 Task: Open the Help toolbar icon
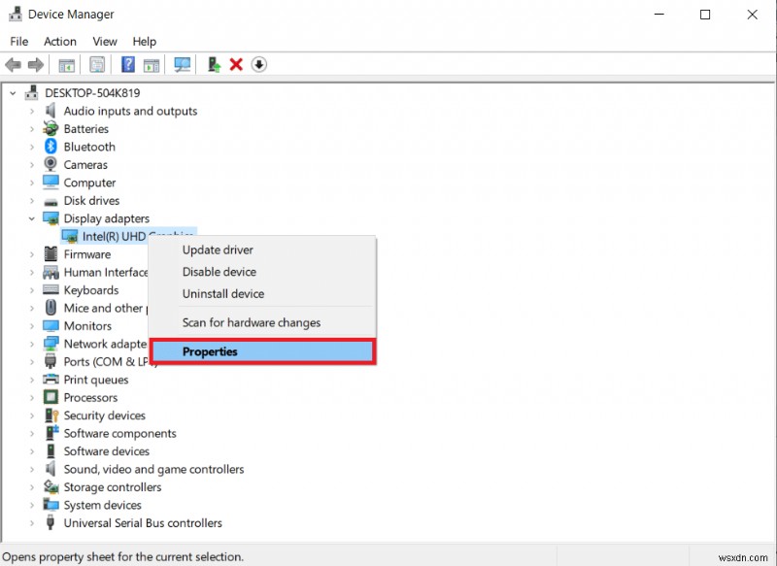[x=127, y=64]
